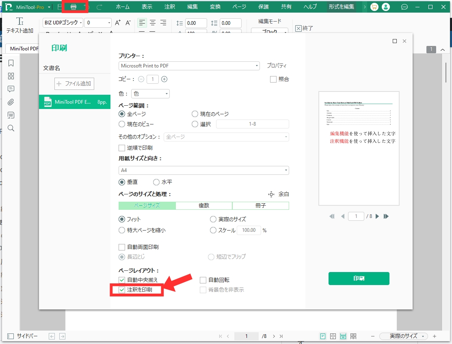Open the 注釈 menu tab
Screen dimensions: 452x344
coord(170,7)
